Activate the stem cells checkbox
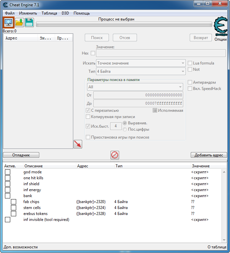 pos(14,208)
